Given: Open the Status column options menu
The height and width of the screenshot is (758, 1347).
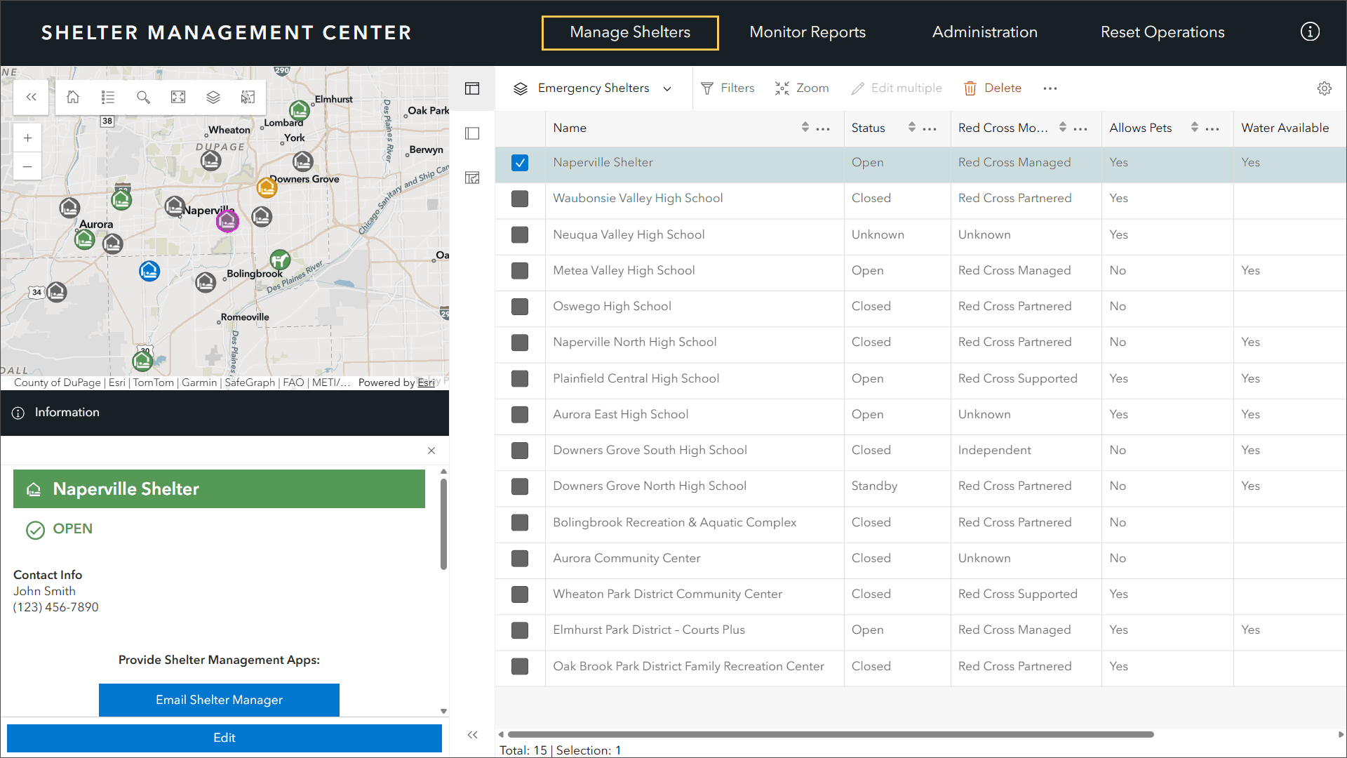Looking at the screenshot, I should pyautogui.click(x=930, y=128).
